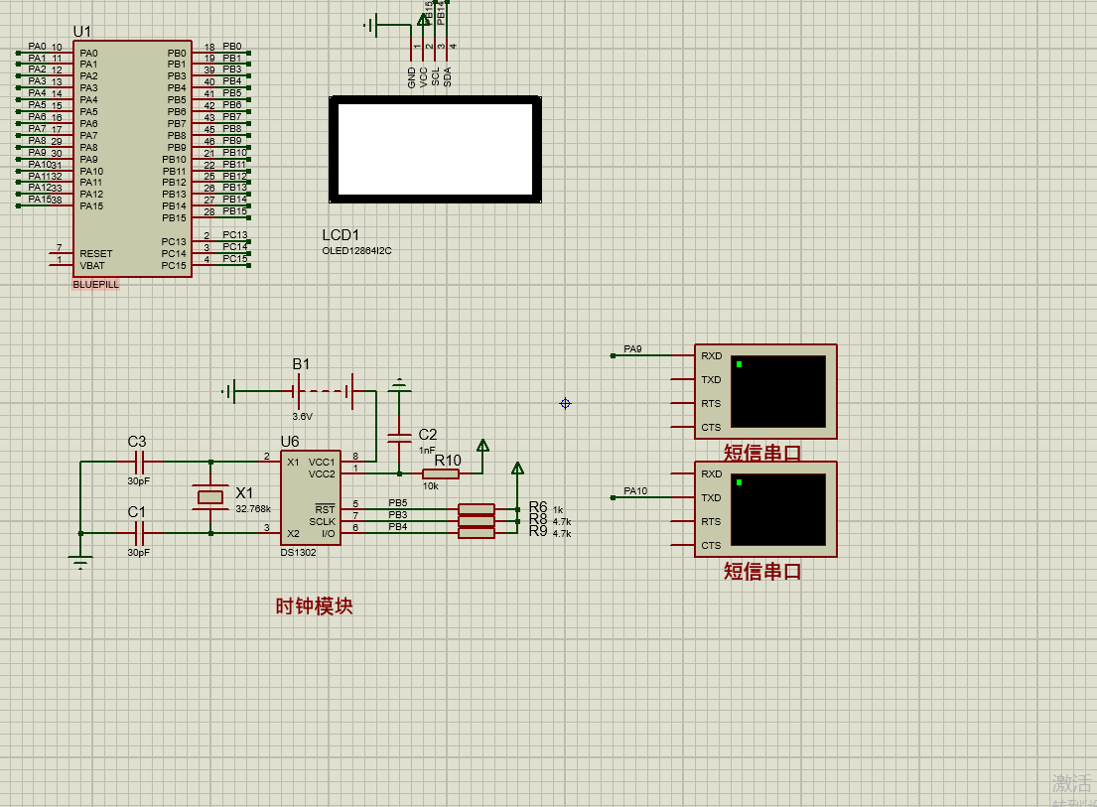Click the PB5 net label on RST line
The height and width of the screenshot is (807, 1097).
397,503
